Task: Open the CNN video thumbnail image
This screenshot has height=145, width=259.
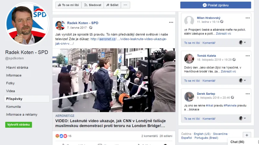Action: (114, 80)
